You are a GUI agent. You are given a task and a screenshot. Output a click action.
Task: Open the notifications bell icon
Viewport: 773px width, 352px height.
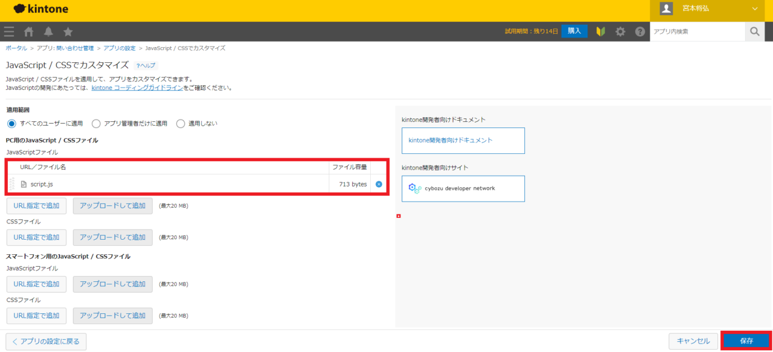click(48, 31)
